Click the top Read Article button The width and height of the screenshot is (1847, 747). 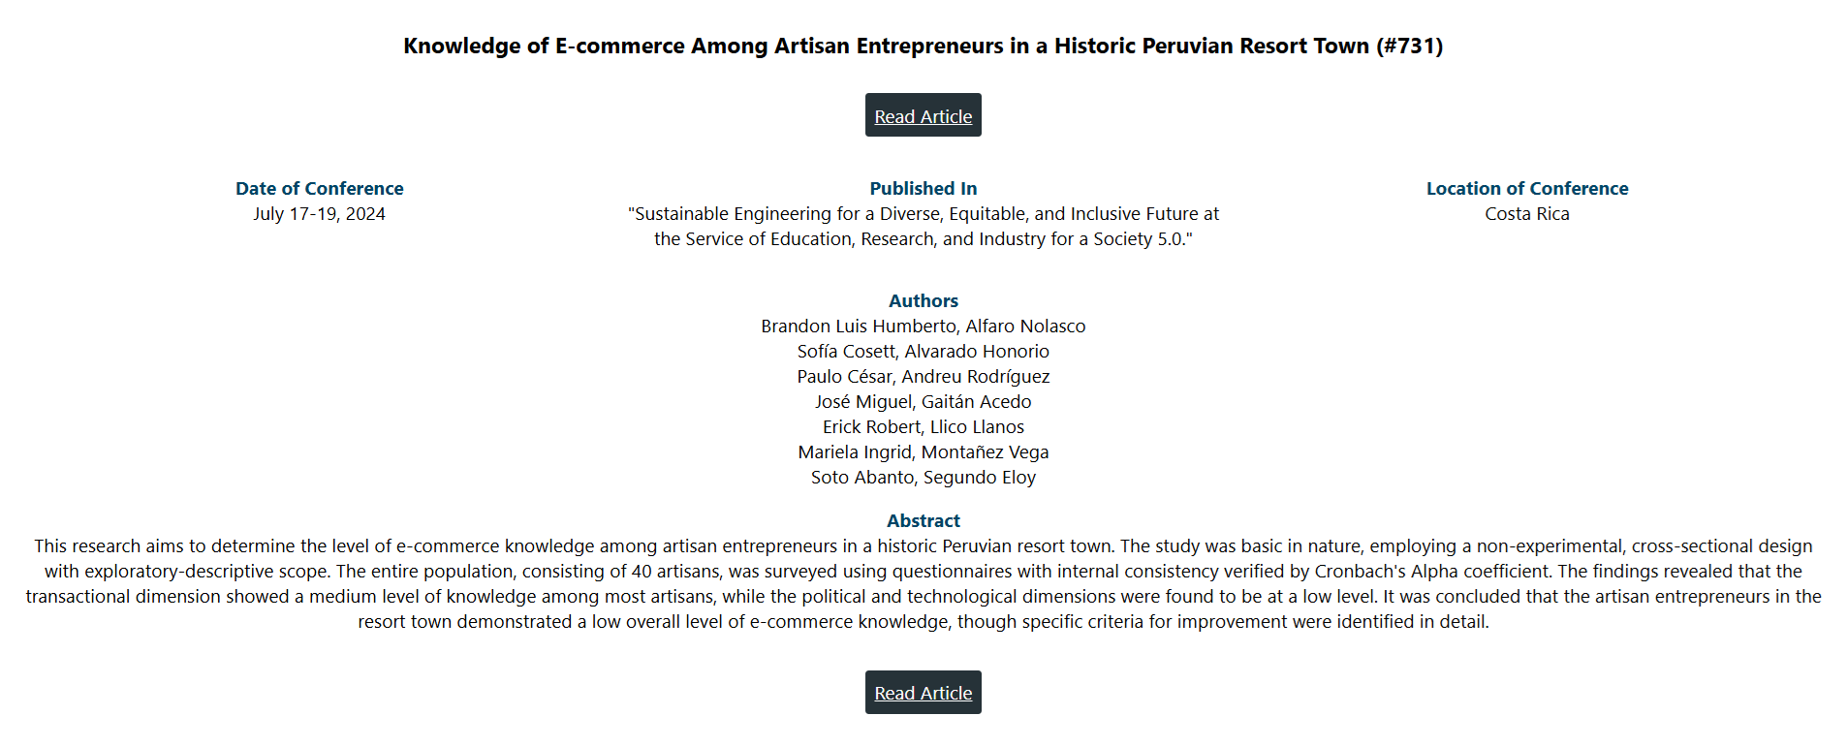[923, 116]
